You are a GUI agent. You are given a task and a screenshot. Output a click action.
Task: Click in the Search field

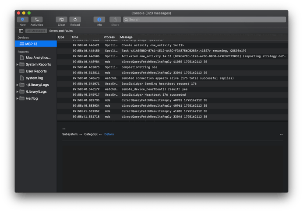(x=204, y=20)
